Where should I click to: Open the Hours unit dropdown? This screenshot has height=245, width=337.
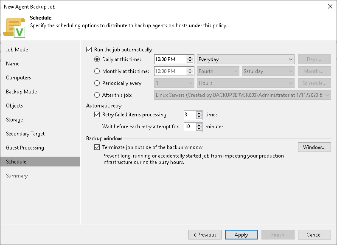coord(245,83)
